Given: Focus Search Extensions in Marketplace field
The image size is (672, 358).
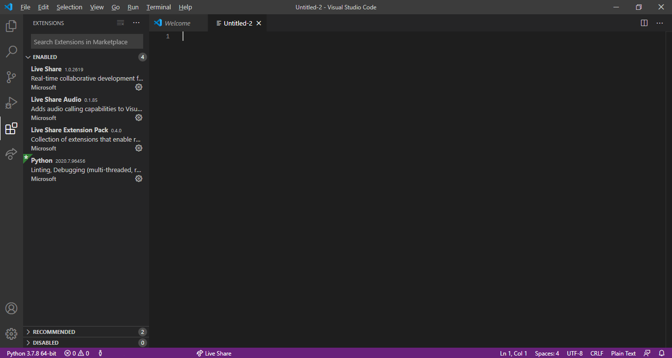Looking at the screenshot, I should point(87,42).
